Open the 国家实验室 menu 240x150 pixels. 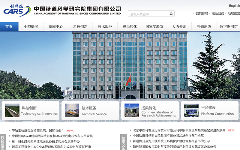154,27
